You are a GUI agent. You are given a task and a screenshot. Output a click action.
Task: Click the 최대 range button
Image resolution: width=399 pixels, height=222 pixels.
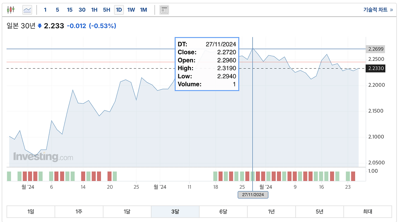point(368,212)
